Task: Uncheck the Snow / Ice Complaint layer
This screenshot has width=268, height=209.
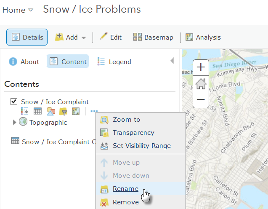Action: (13, 102)
